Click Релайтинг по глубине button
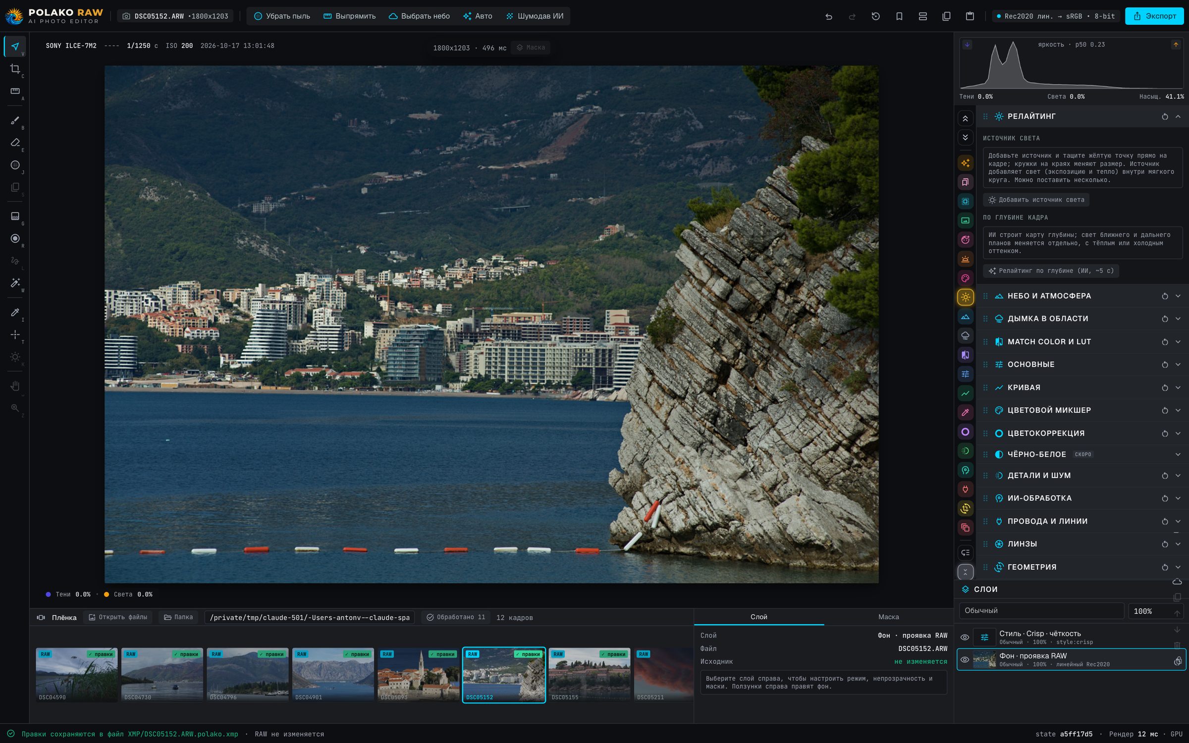The image size is (1189, 743). coord(1051,270)
